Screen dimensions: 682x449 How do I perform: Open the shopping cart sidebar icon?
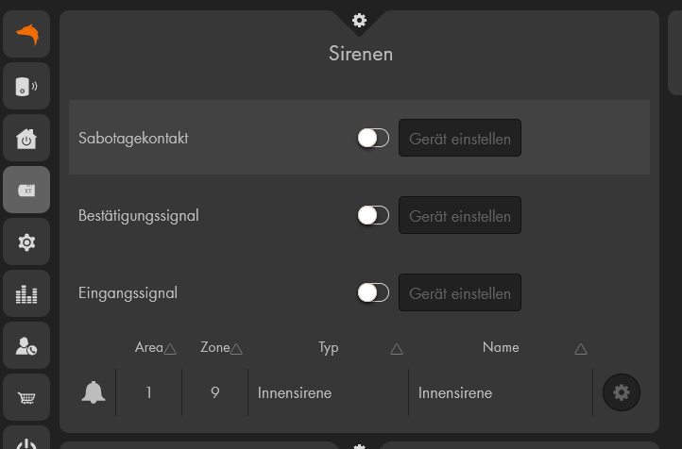[x=26, y=398]
